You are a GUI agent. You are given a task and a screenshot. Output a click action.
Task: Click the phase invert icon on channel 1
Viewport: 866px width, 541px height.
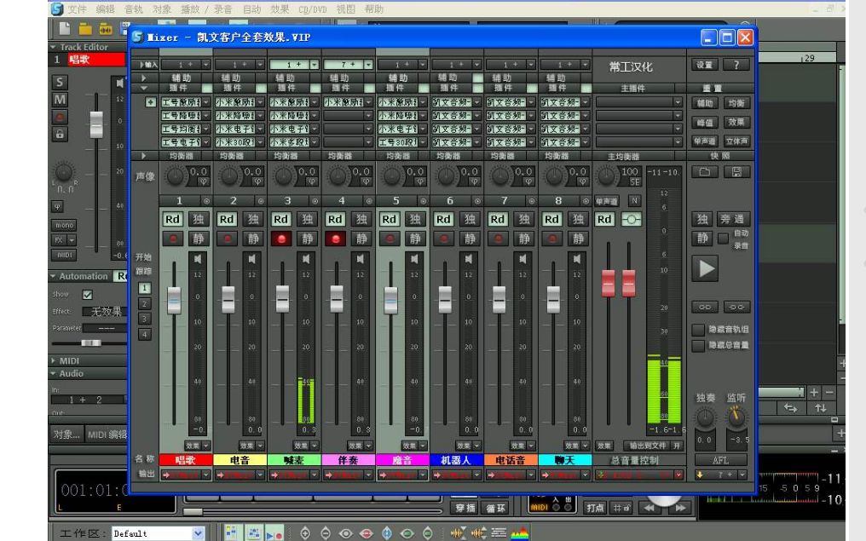coord(203,181)
